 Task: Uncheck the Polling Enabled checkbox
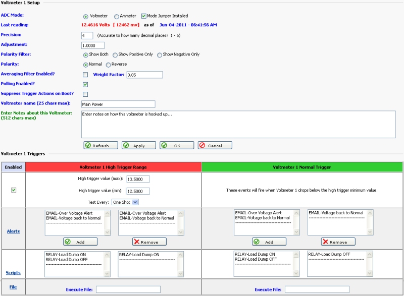85,84
